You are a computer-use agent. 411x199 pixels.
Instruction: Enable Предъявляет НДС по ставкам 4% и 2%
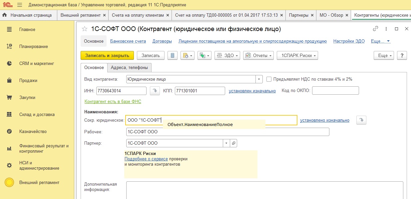coord(269,79)
